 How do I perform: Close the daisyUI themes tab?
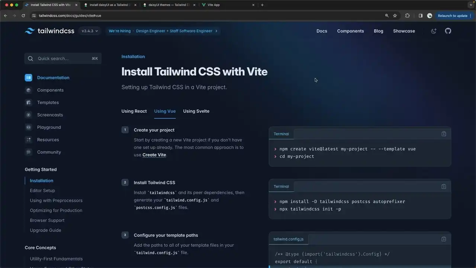(x=194, y=5)
